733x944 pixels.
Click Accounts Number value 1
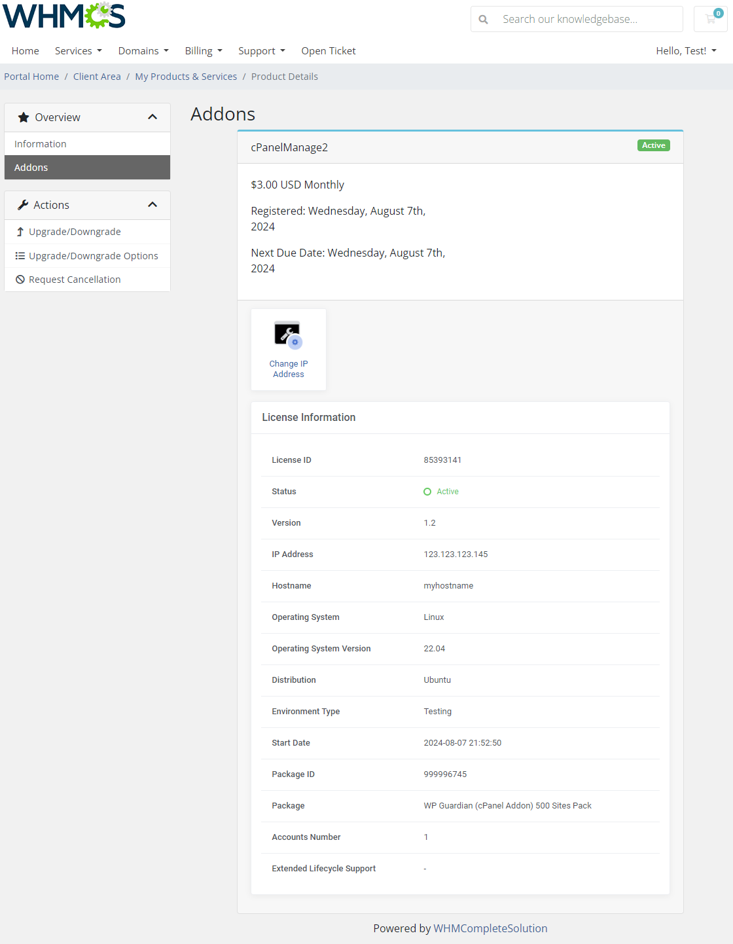click(x=426, y=837)
